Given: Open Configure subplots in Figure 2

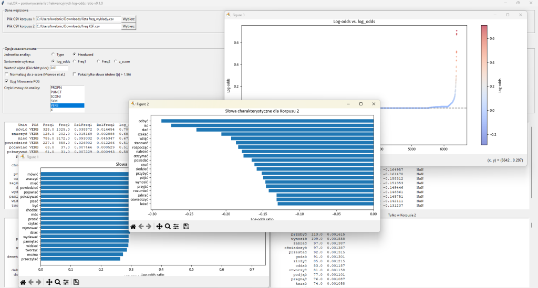Looking at the screenshot, I should tap(176, 226).
